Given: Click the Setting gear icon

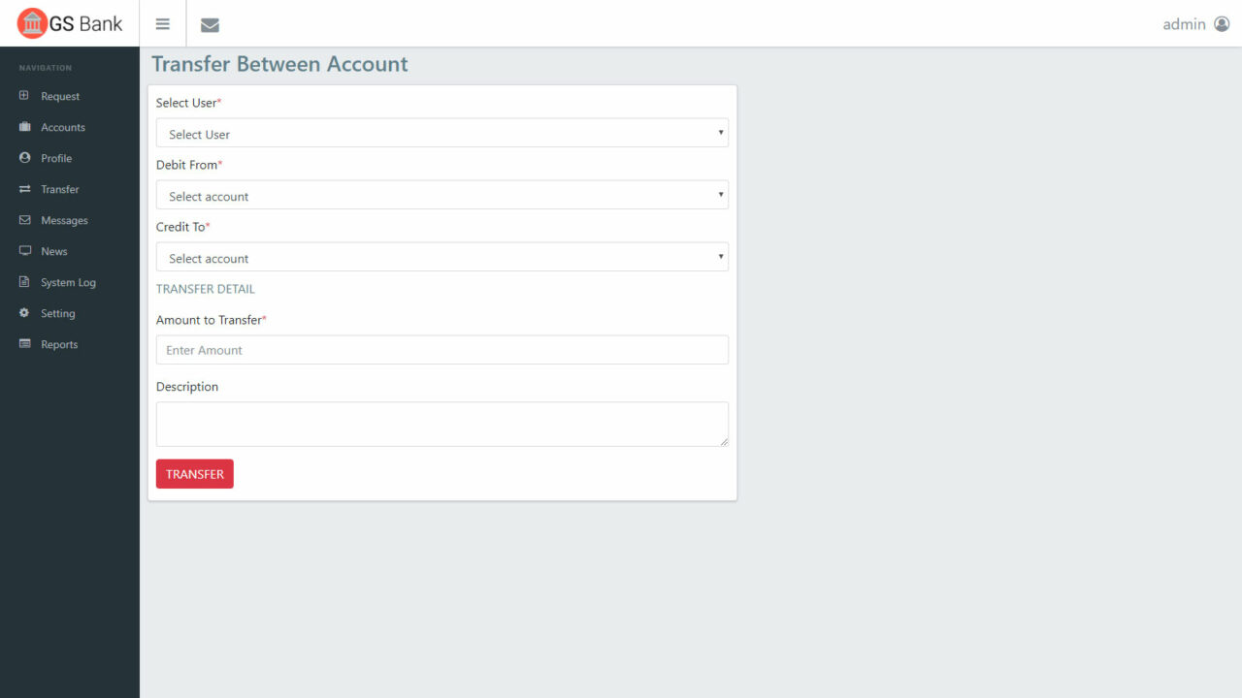Looking at the screenshot, I should tap(25, 313).
